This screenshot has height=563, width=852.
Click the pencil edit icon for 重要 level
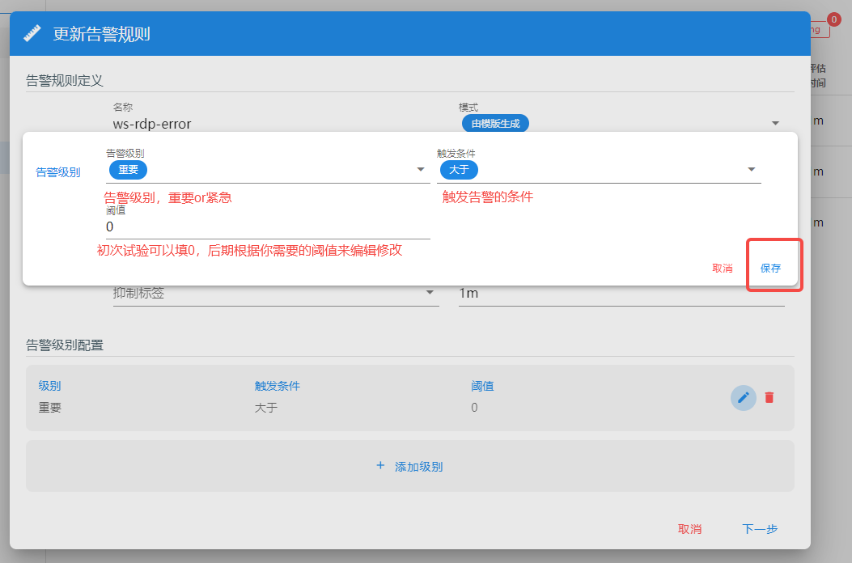point(744,398)
